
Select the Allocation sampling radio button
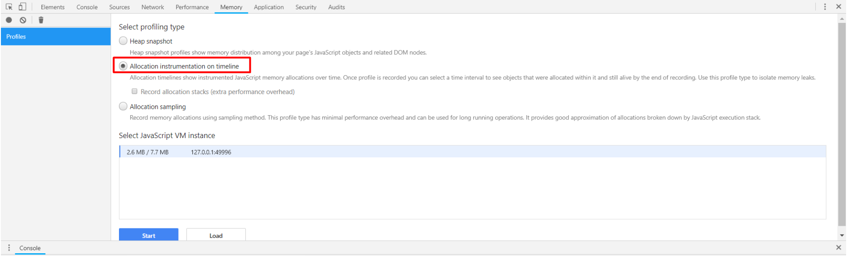pyautogui.click(x=123, y=106)
